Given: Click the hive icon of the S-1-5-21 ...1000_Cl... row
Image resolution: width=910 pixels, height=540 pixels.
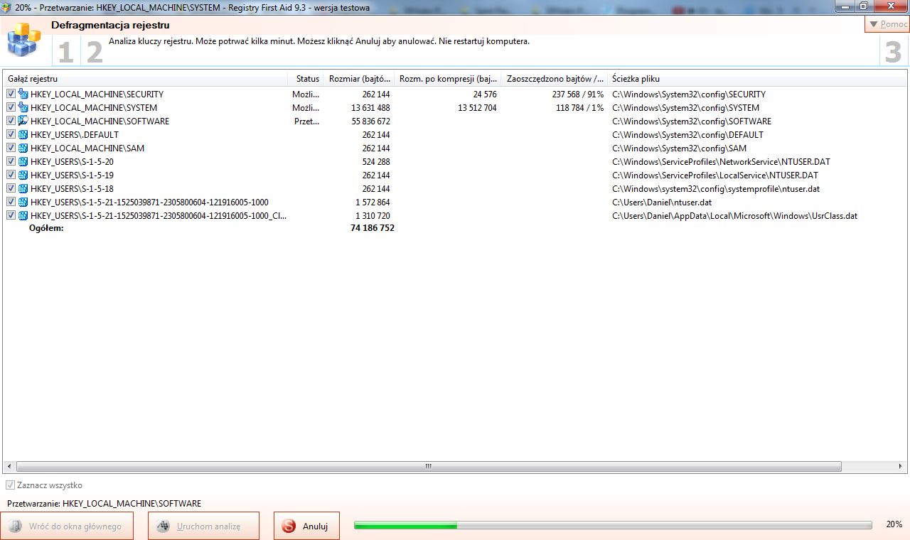Looking at the screenshot, I should point(23,215).
